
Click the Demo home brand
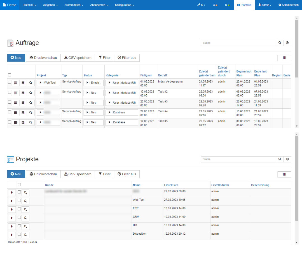10,5
